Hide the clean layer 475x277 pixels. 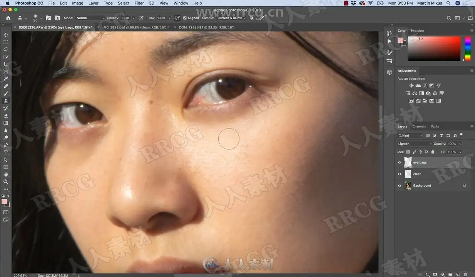tap(400, 174)
